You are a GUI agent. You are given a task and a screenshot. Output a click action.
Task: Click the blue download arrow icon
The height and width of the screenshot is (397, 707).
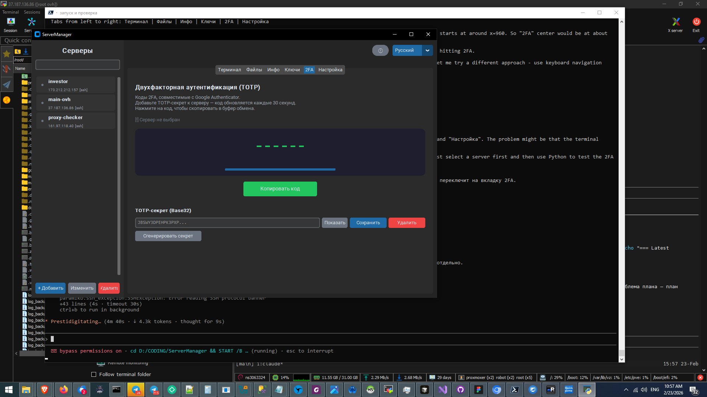(x=26, y=51)
